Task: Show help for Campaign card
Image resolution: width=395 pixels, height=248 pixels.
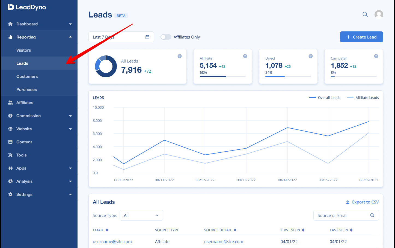Action: tap(376, 56)
